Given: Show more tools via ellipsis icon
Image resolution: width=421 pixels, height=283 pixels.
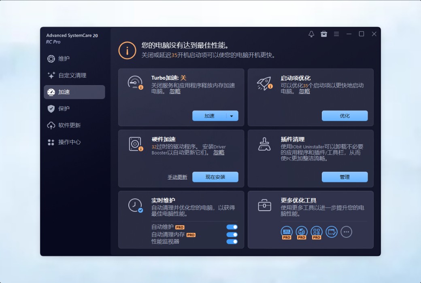Looking at the screenshot, I should click(x=347, y=232).
